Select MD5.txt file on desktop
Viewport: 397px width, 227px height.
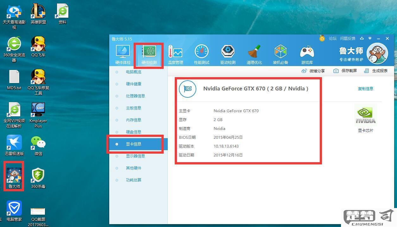pyautogui.click(x=14, y=80)
